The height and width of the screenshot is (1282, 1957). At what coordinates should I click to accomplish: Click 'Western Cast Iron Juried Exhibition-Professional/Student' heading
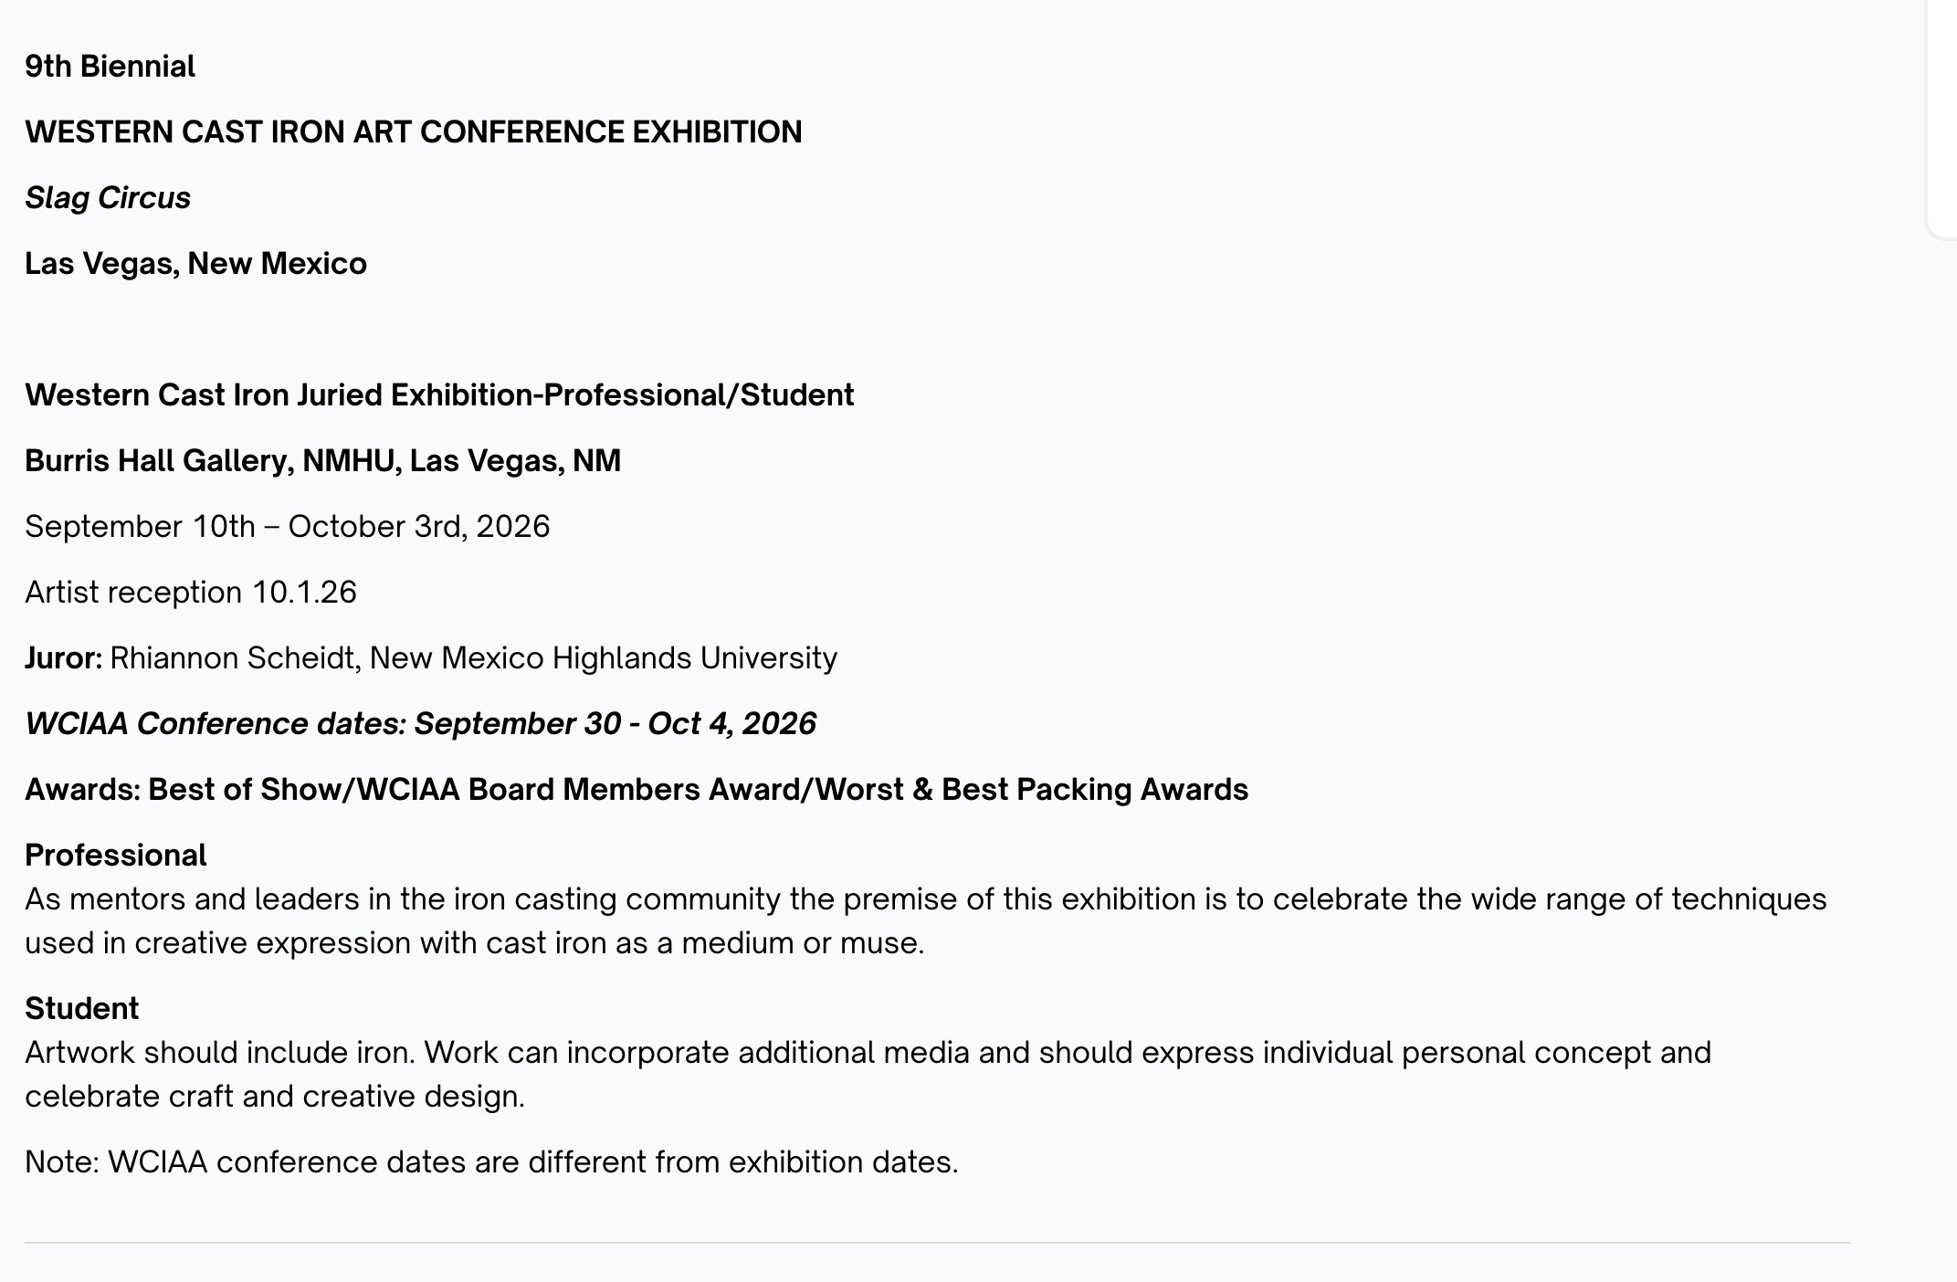click(439, 395)
